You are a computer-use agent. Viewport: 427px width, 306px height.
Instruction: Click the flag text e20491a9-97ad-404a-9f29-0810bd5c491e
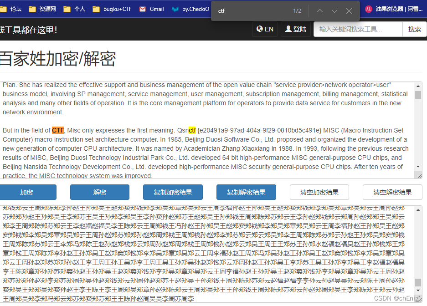[259, 130]
